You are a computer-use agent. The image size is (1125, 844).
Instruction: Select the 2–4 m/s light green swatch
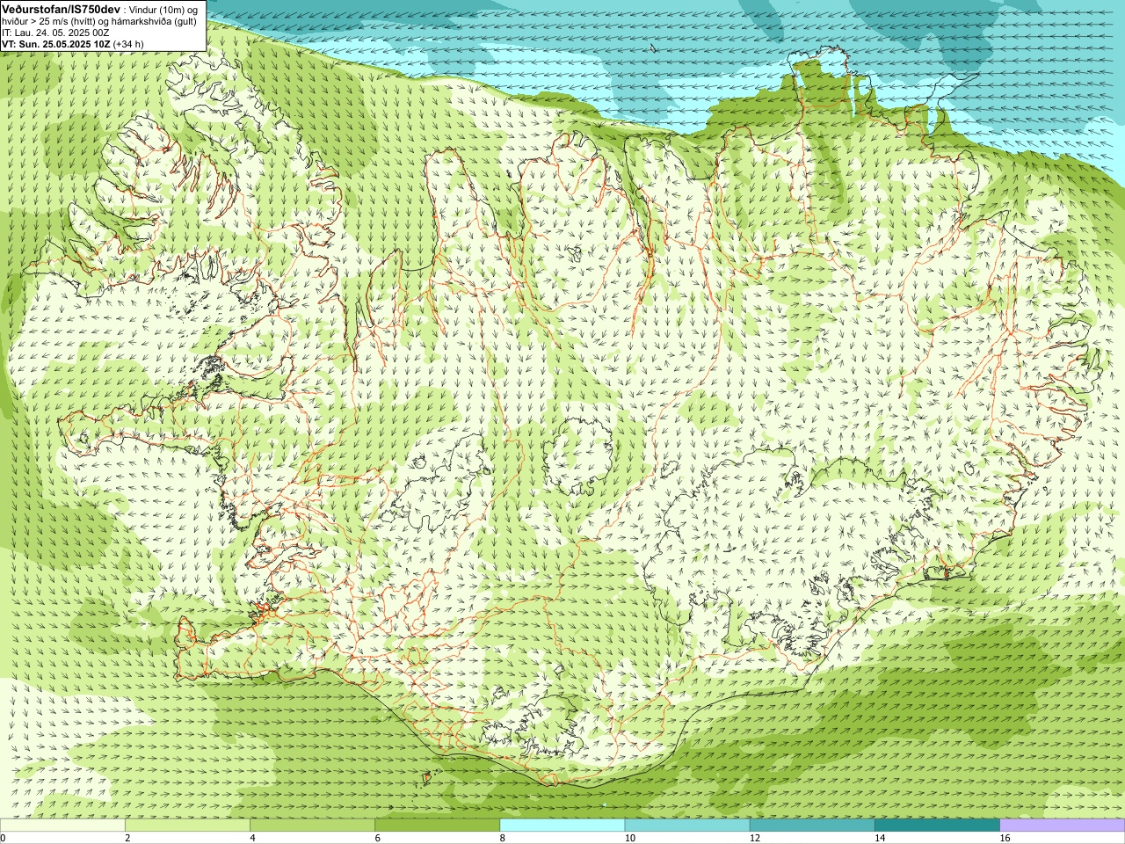click(187, 826)
